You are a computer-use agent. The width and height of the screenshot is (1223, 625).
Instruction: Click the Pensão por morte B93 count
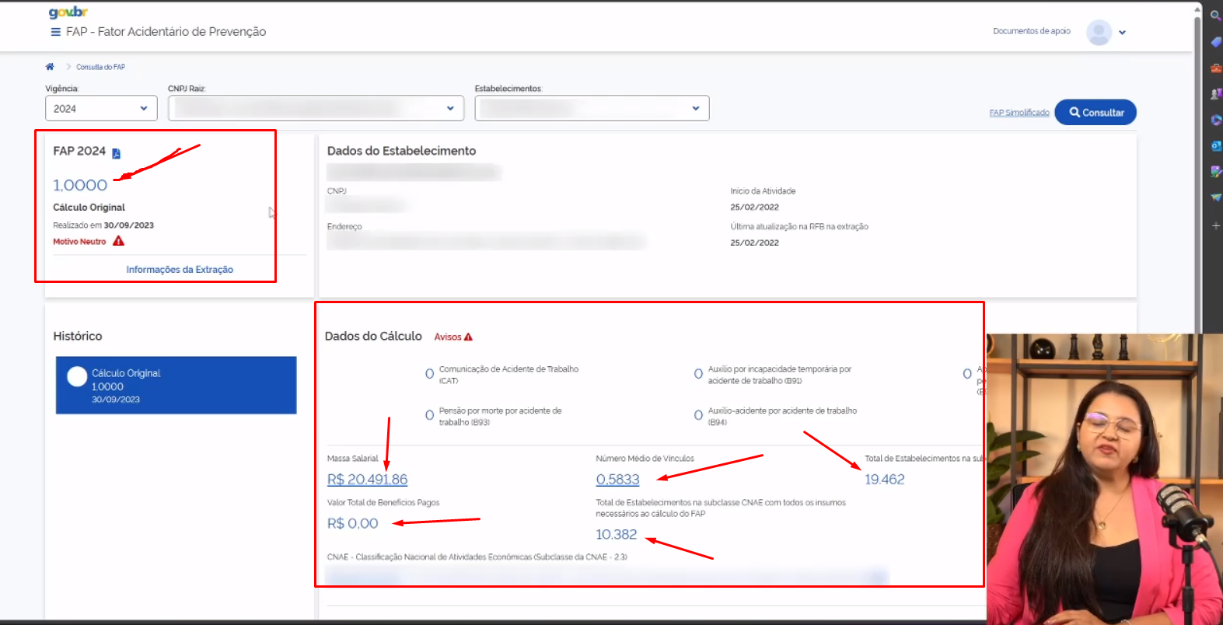429,416
